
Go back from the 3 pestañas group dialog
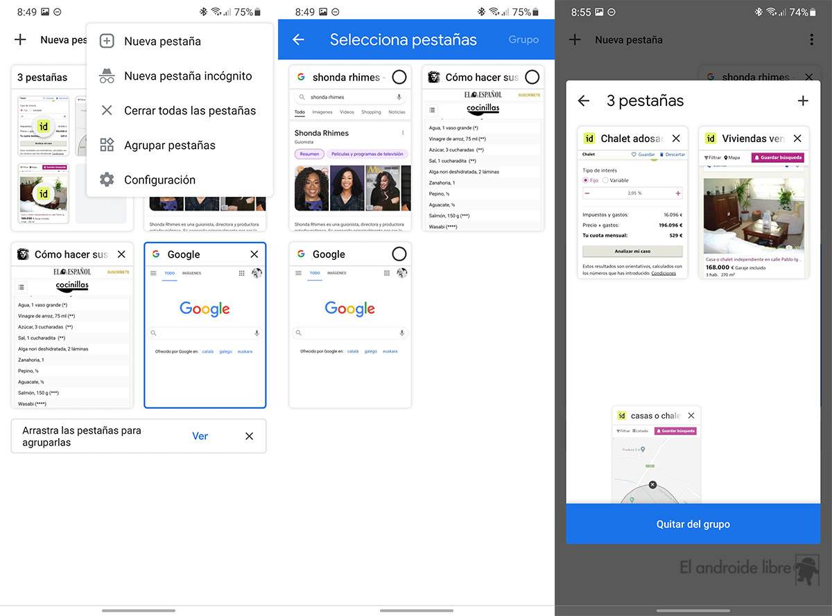click(584, 101)
